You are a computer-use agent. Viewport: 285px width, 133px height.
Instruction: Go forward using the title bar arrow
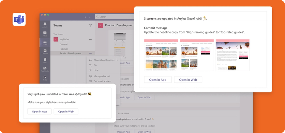tap(90, 17)
